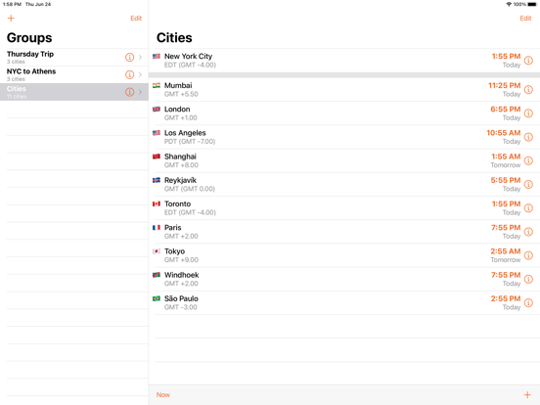Open info for NYC to Athens group

[129, 74]
